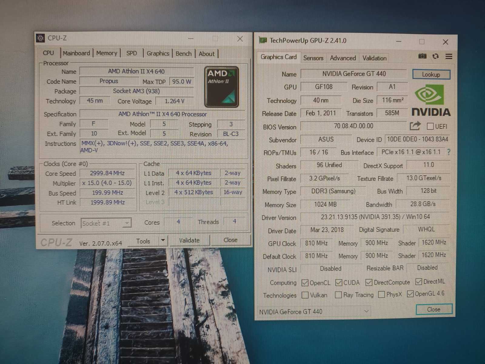Click the Core Speed value 2999.84 MHz

coord(107,173)
